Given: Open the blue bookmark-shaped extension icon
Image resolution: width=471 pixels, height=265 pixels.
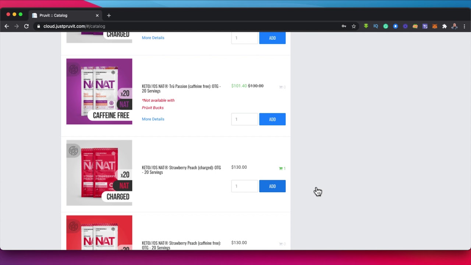Looking at the screenshot, I should (396, 26).
